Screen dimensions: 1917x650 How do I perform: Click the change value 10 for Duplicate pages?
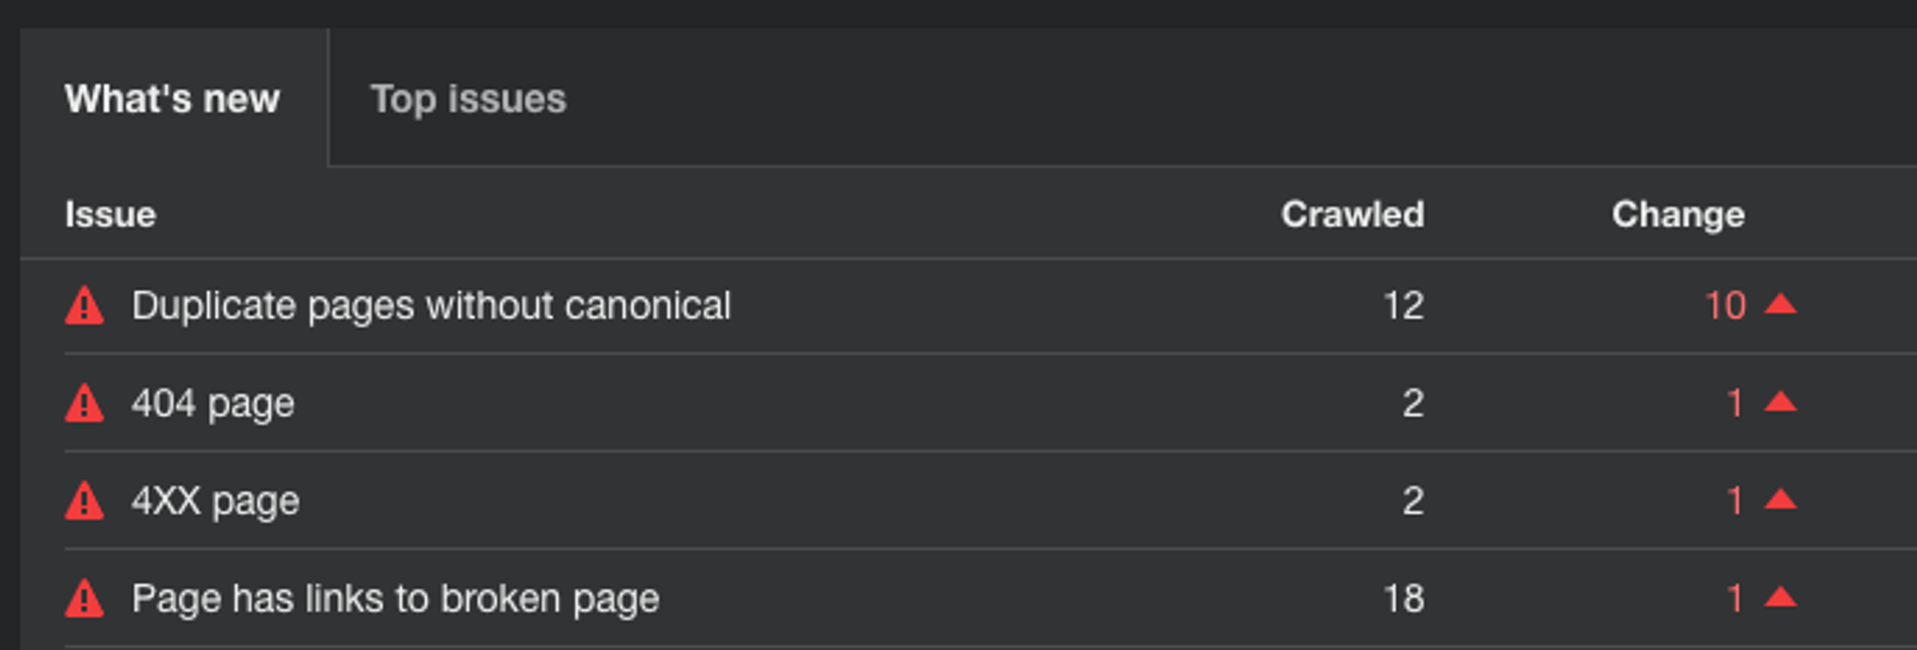pos(1724,307)
